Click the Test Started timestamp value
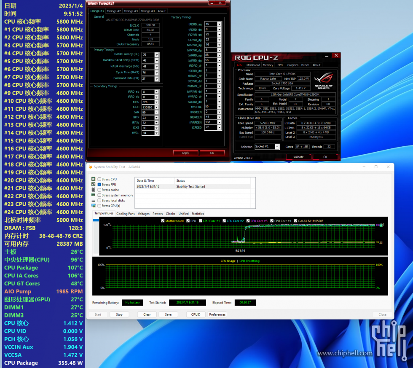The width and height of the screenshot is (413, 368). [187, 302]
